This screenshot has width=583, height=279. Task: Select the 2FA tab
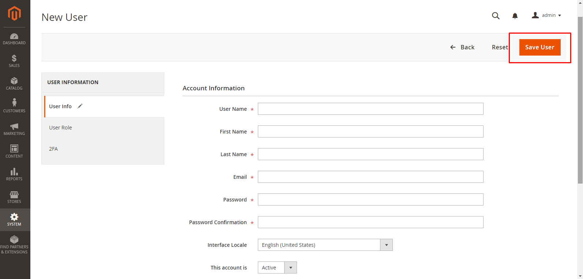click(103, 149)
